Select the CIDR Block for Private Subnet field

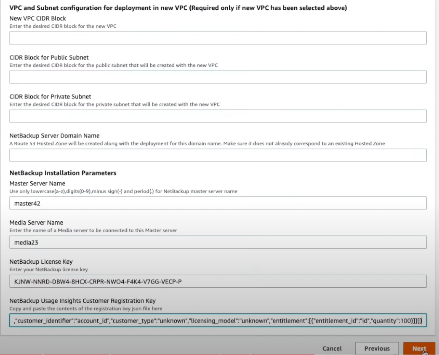[x=218, y=116]
